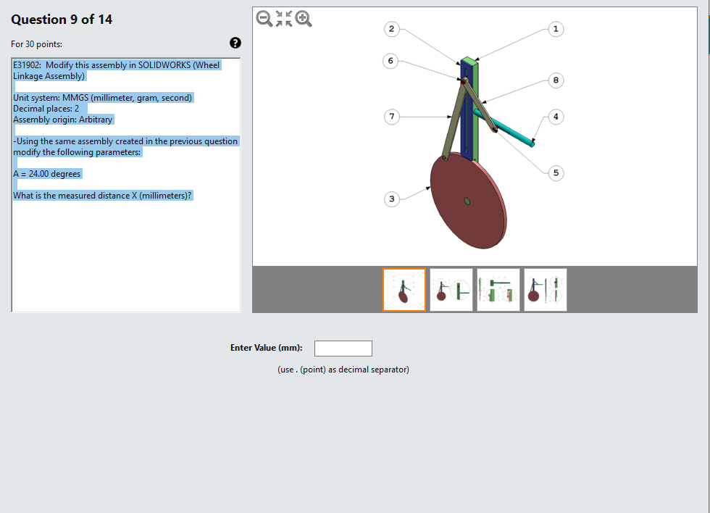Open the detail circle view thumbnail
Viewport: 710px width, 513px height.
(451, 289)
